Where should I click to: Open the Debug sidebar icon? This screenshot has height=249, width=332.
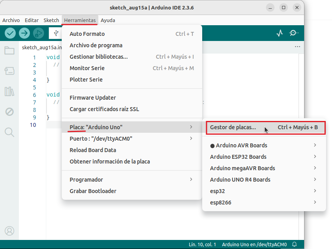click(x=9, y=111)
